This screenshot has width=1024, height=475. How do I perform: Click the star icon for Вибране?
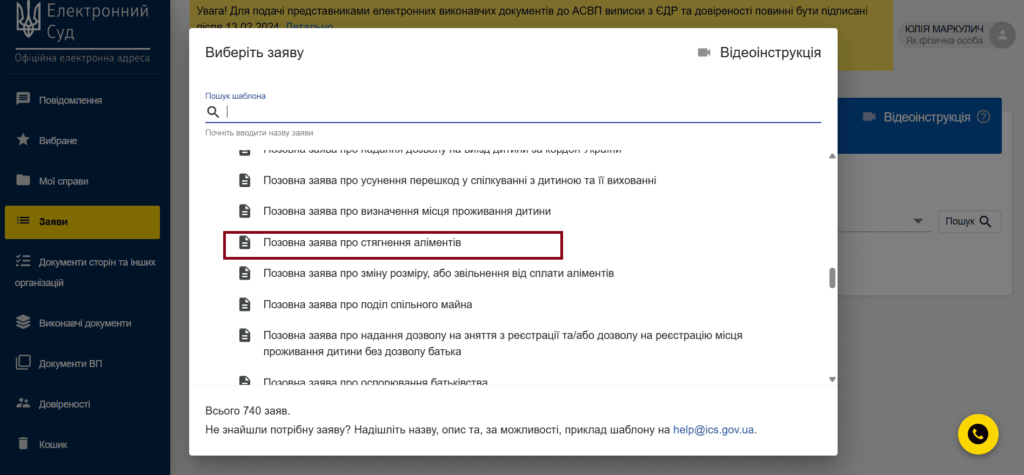23,140
